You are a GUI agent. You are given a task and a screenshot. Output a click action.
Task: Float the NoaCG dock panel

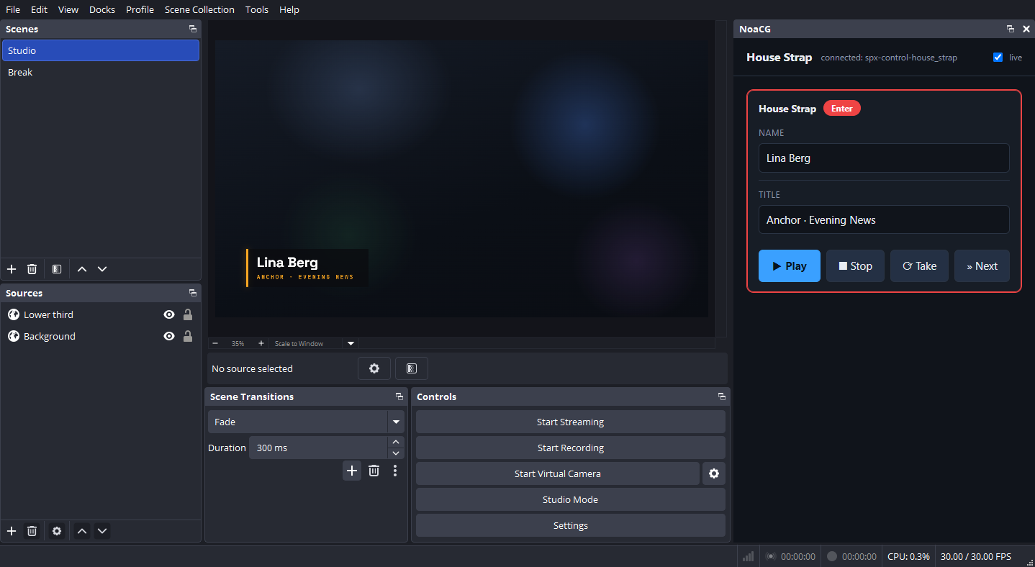click(x=1011, y=29)
